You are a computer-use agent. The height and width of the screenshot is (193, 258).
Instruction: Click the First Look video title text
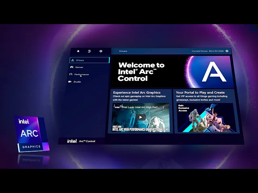(141, 107)
